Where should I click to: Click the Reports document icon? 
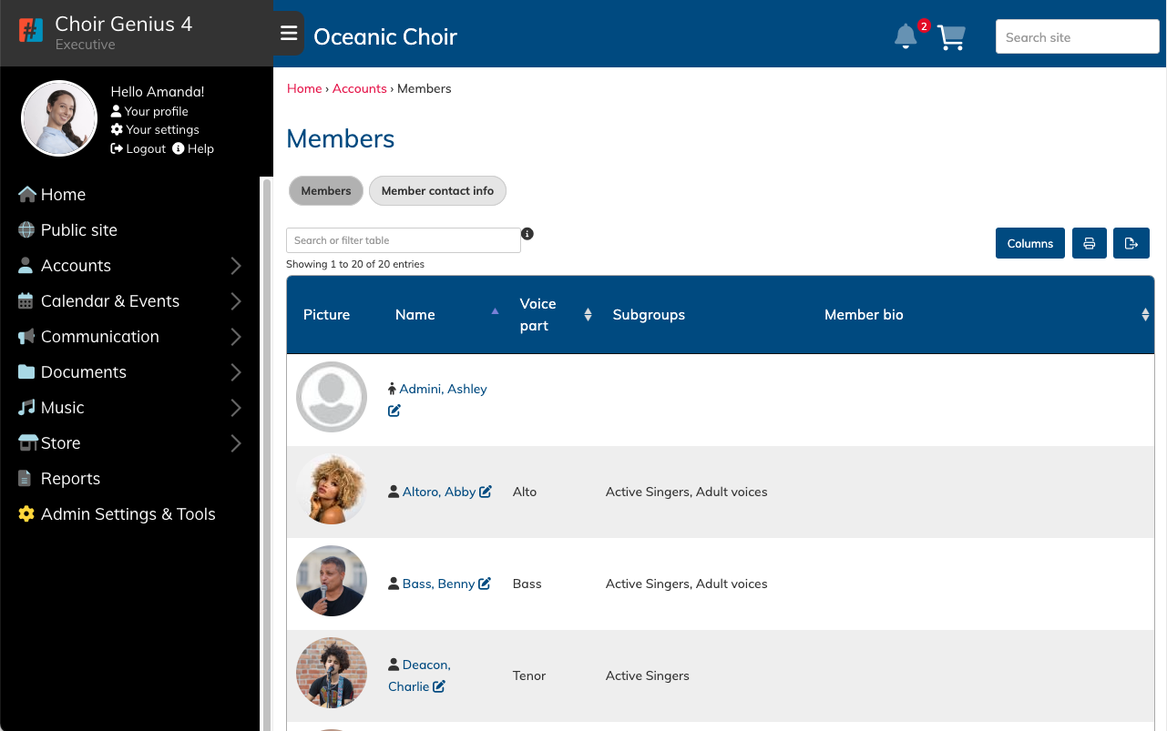coord(25,478)
